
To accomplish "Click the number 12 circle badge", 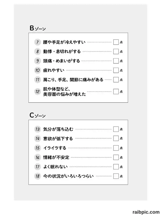I will pyautogui.click(x=38, y=91).
